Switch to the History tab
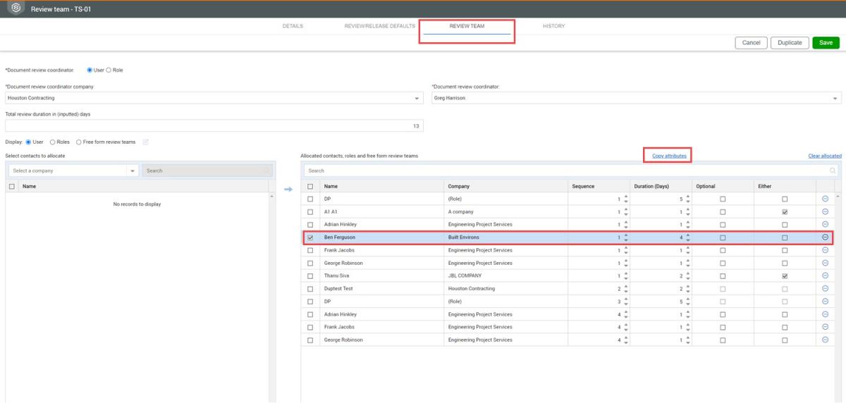This screenshot has width=846, height=403. (553, 26)
